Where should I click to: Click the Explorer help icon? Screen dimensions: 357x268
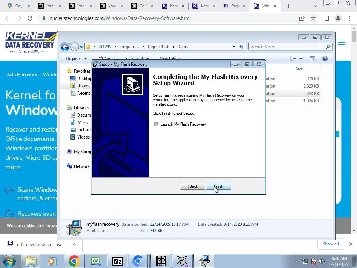click(x=325, y=59)
